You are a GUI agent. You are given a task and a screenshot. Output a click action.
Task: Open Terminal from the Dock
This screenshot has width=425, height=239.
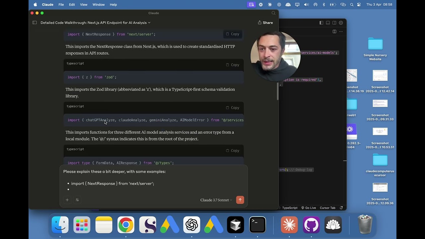click(257, 225)
